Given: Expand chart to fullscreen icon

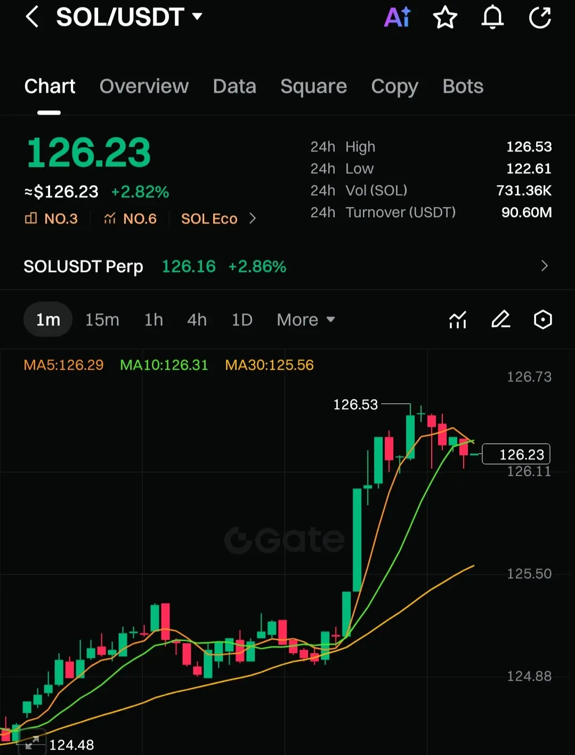Looking at the screenshot, I should click(32, 742).
